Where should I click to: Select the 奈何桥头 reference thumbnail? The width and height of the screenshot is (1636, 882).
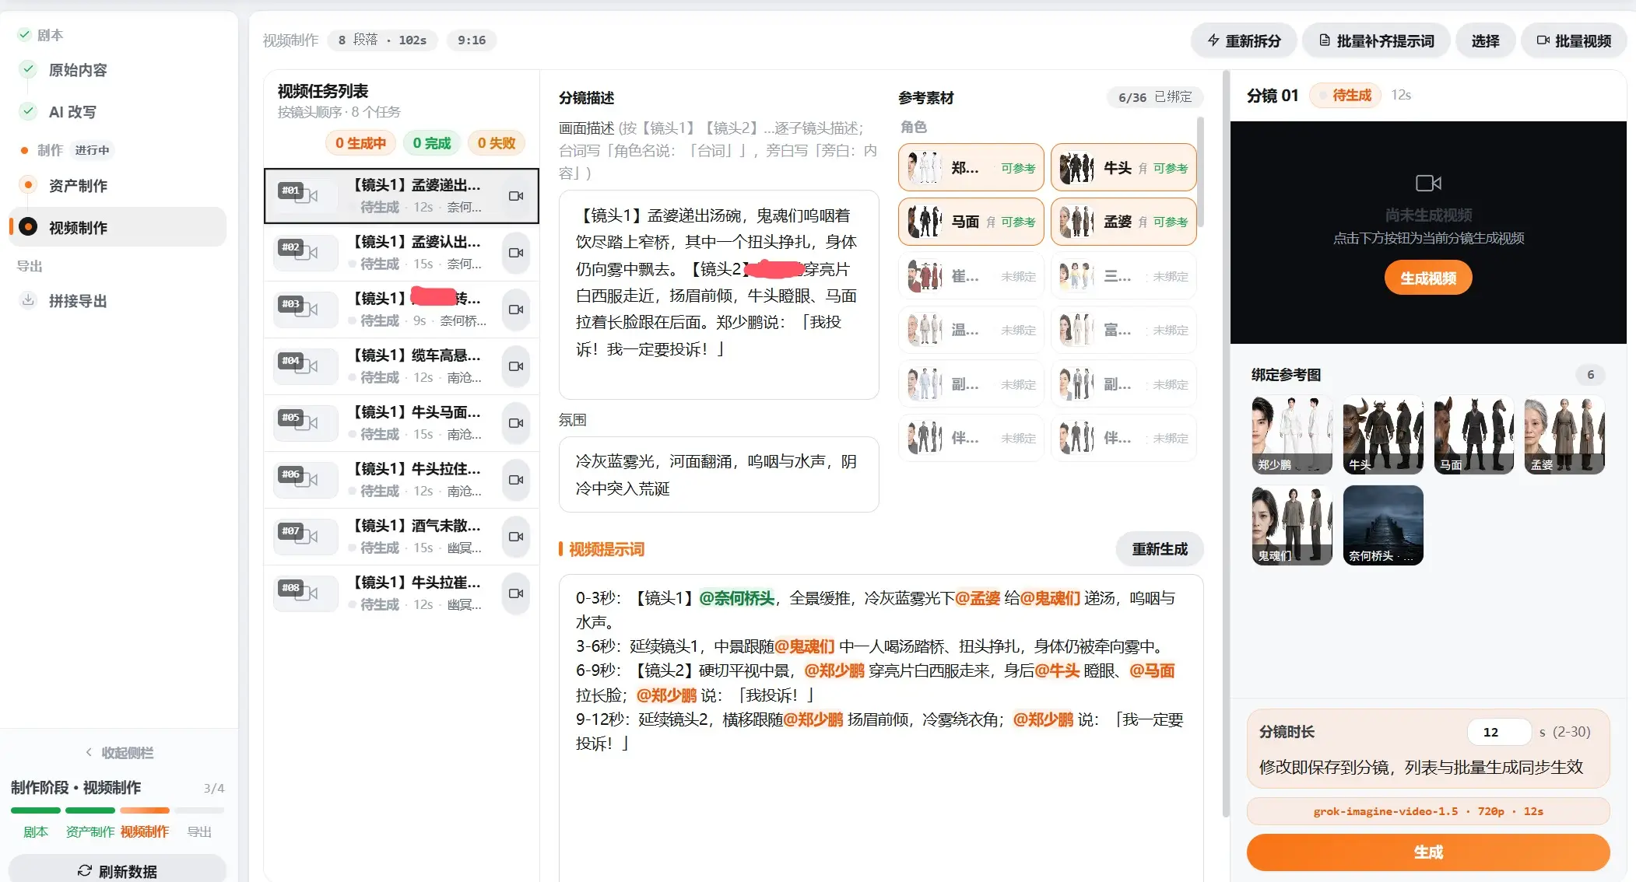click(x=1382, y=525)
